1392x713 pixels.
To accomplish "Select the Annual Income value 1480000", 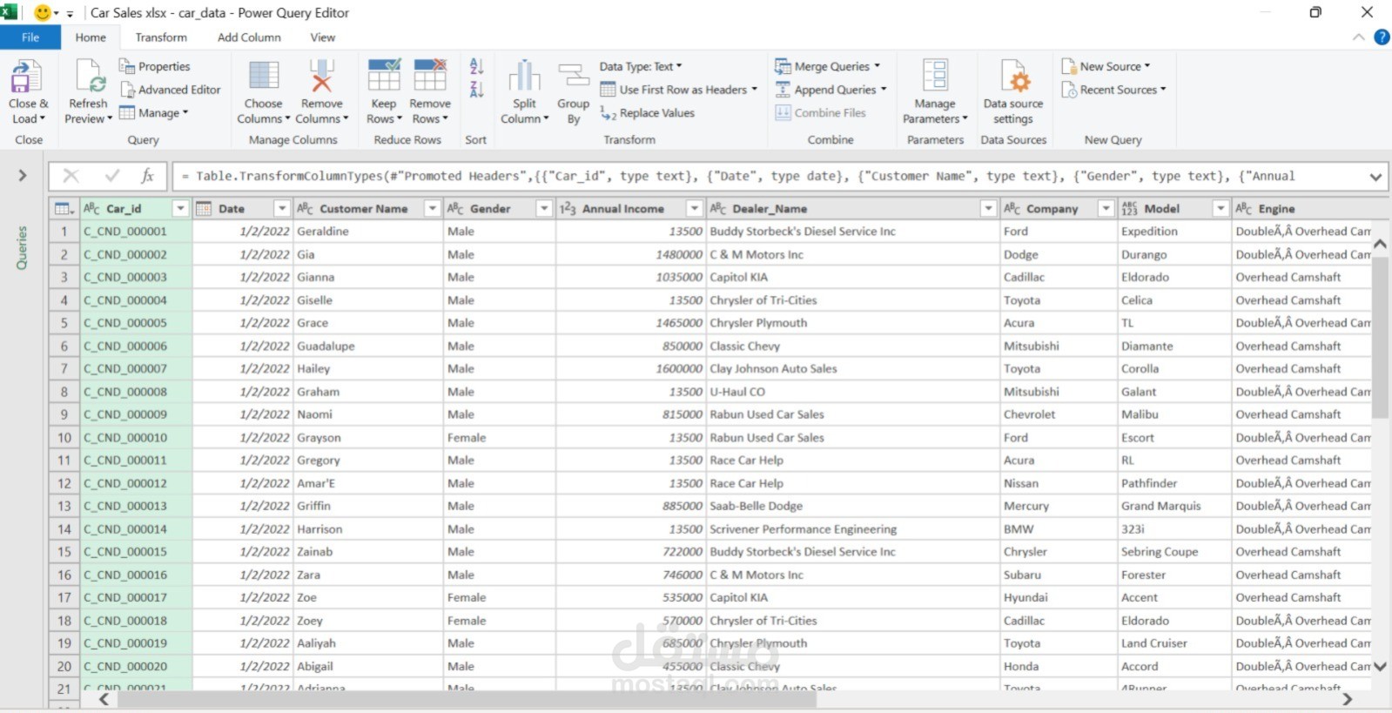I will [x=629, y=255].
